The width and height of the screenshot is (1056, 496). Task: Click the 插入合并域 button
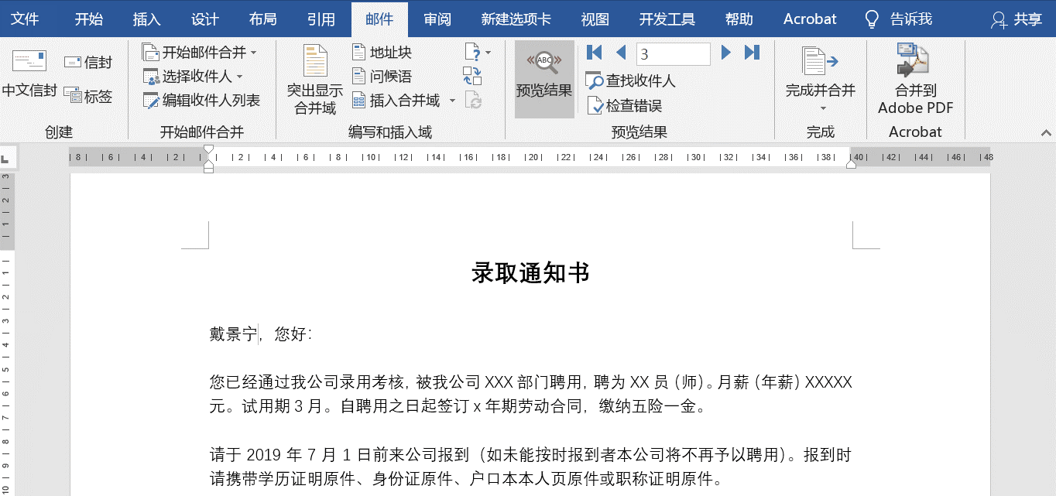pyautogui.click(x=396, y=100)
